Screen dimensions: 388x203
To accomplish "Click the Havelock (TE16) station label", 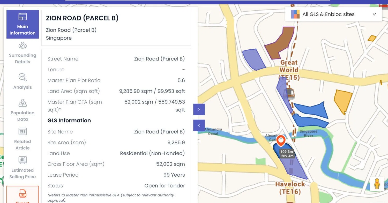I will tap(290, 188).
